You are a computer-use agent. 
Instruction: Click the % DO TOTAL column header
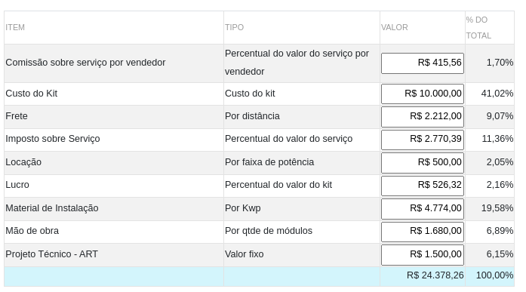tap(478, 27)
